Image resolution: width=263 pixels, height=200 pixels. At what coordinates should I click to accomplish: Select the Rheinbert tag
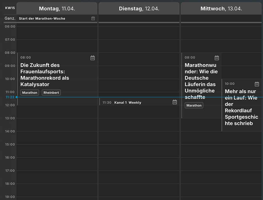click(51, 93)
